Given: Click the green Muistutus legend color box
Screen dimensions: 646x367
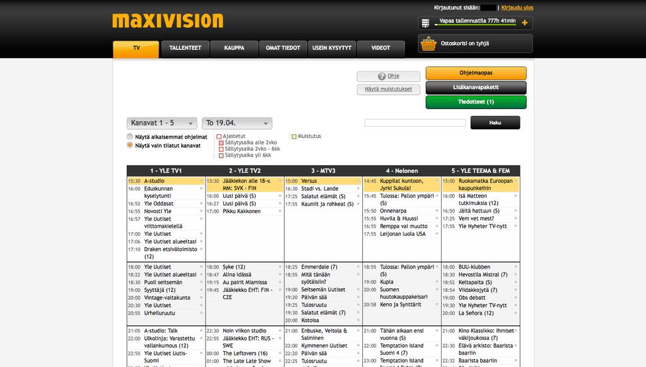Looking at the screenshot, I should click(294, 136).
